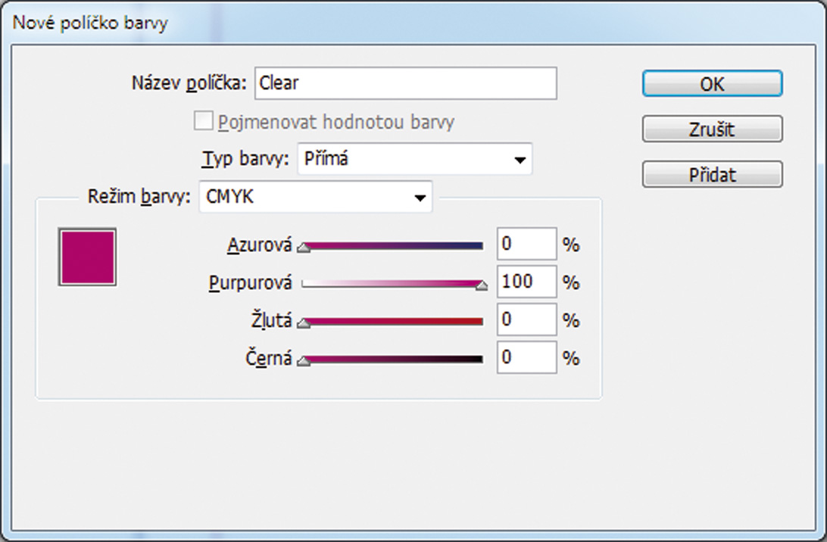Click the Purpurová slider handle triangle
The width and height of the screenshot is (827, 542).
click(x=482, y=286)
